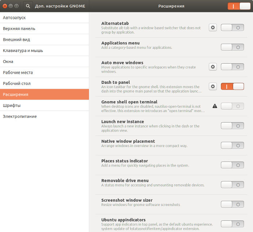The image size is (253, 232).
Task: Select Верхняя панель in the sidebar
Action: click(44, 29)
